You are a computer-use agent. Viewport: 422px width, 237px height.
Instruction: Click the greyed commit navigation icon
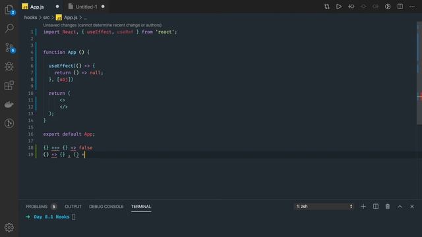pos(363,7)
